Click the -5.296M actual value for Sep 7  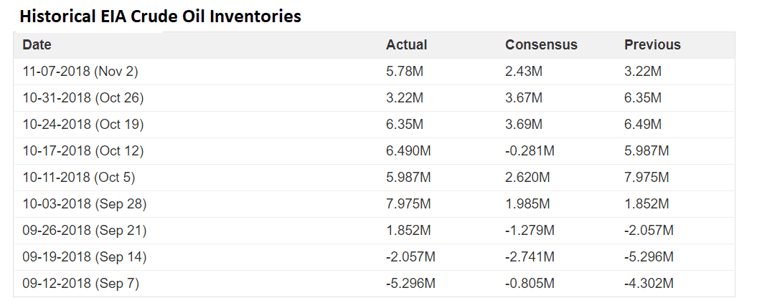coord(410,284)
